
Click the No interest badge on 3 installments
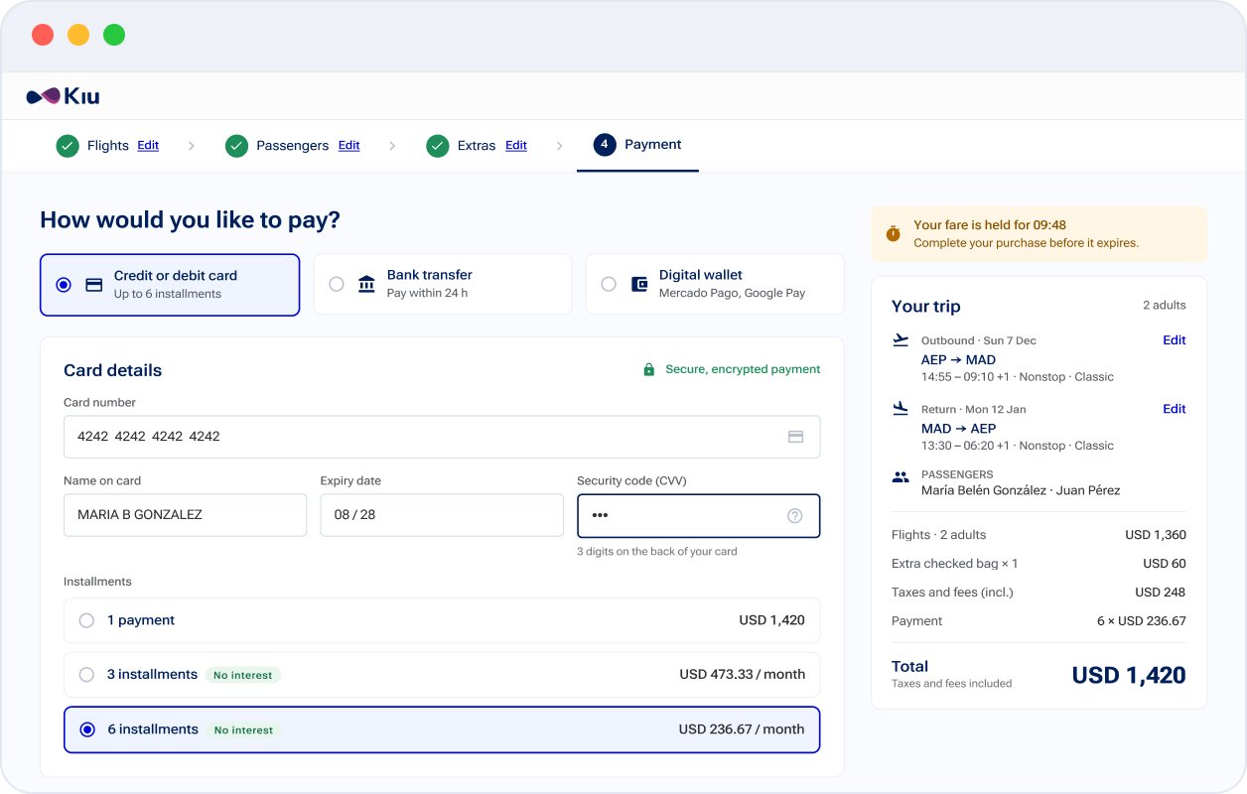click(x=243, y=675)
